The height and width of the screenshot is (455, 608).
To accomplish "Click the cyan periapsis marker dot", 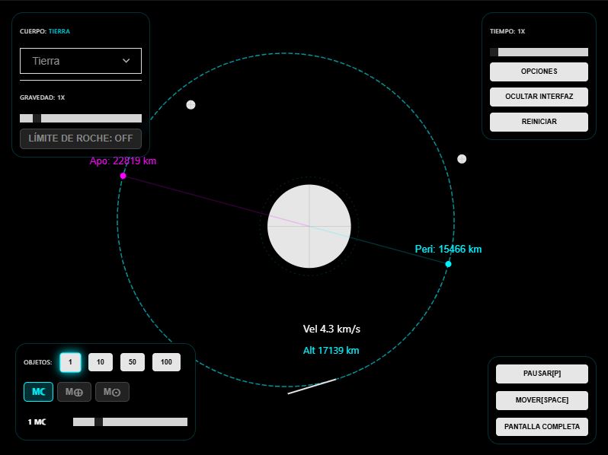I will click(x=448, y=264).
